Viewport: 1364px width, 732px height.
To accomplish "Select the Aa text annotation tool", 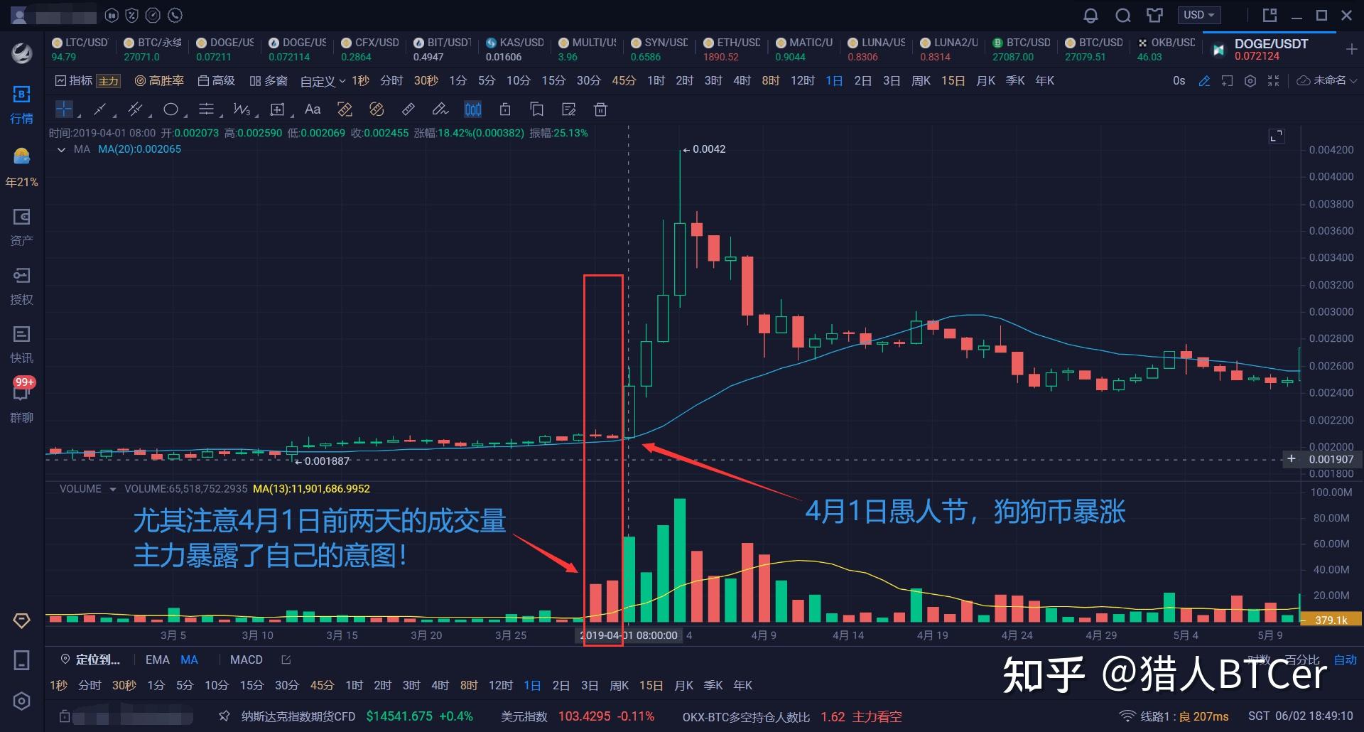I will 313,109.
